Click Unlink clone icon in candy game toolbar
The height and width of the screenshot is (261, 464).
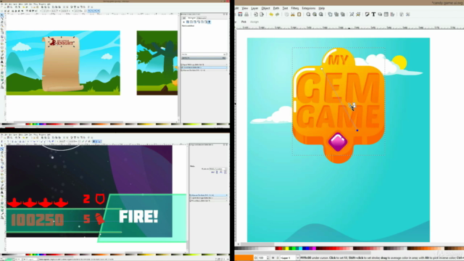343,14
